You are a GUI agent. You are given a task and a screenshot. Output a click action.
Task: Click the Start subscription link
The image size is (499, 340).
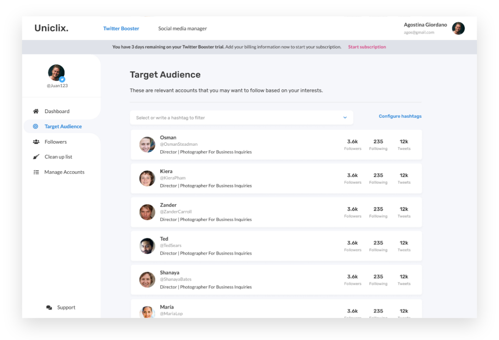[367, 47]
